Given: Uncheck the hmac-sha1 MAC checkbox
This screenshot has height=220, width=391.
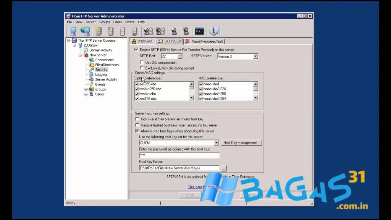Looking at the screenshot, I should [x=201, y=84].
